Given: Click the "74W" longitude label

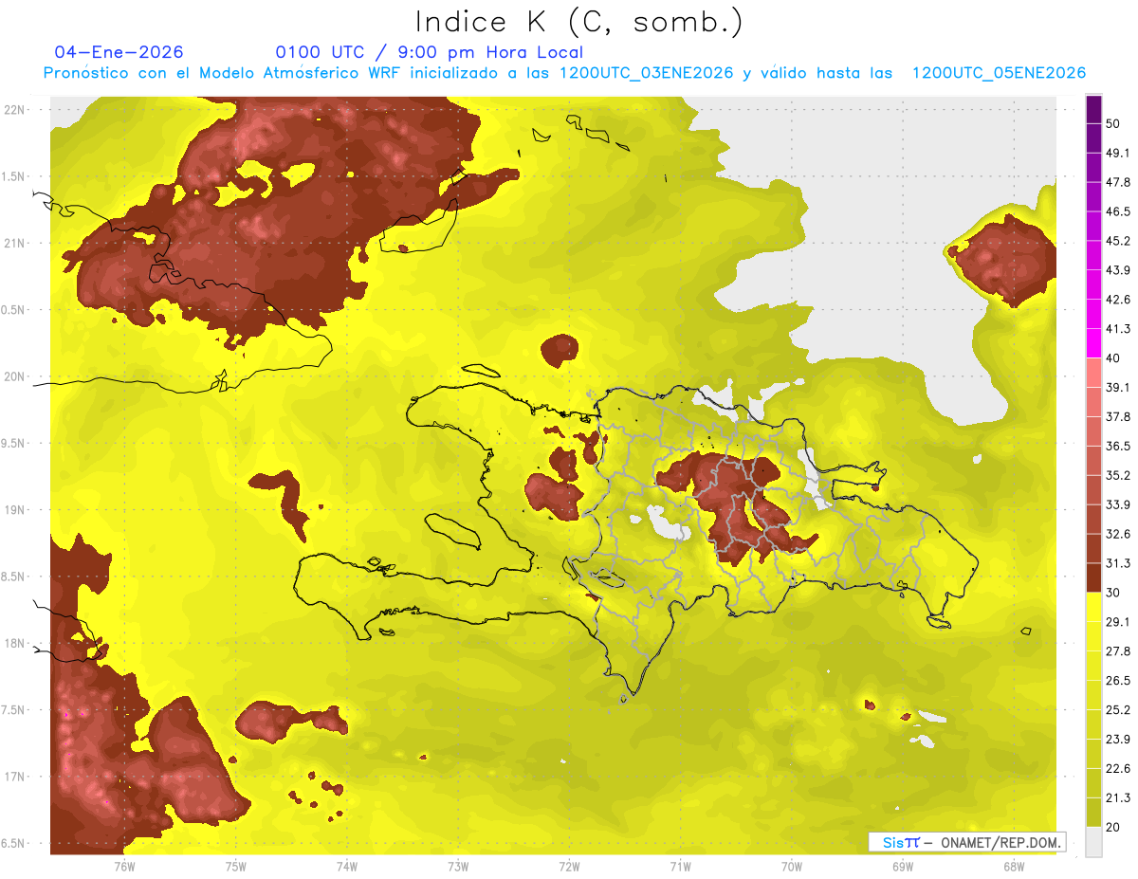Looking at the screenshot, I should [x=346, y=867].
